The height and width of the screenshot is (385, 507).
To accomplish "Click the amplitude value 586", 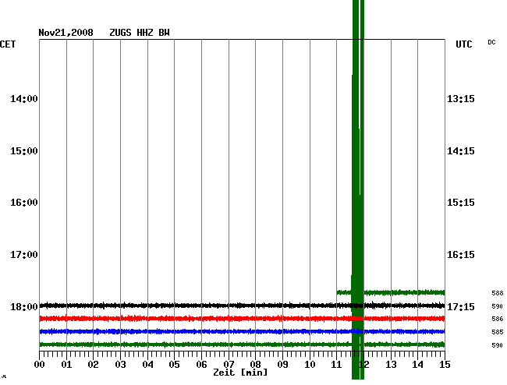I will [x=498, y=319].
